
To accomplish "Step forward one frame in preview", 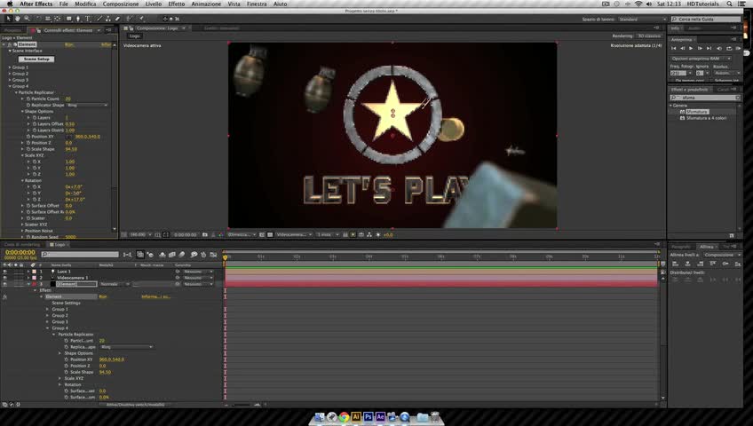I will click(700, 49).
